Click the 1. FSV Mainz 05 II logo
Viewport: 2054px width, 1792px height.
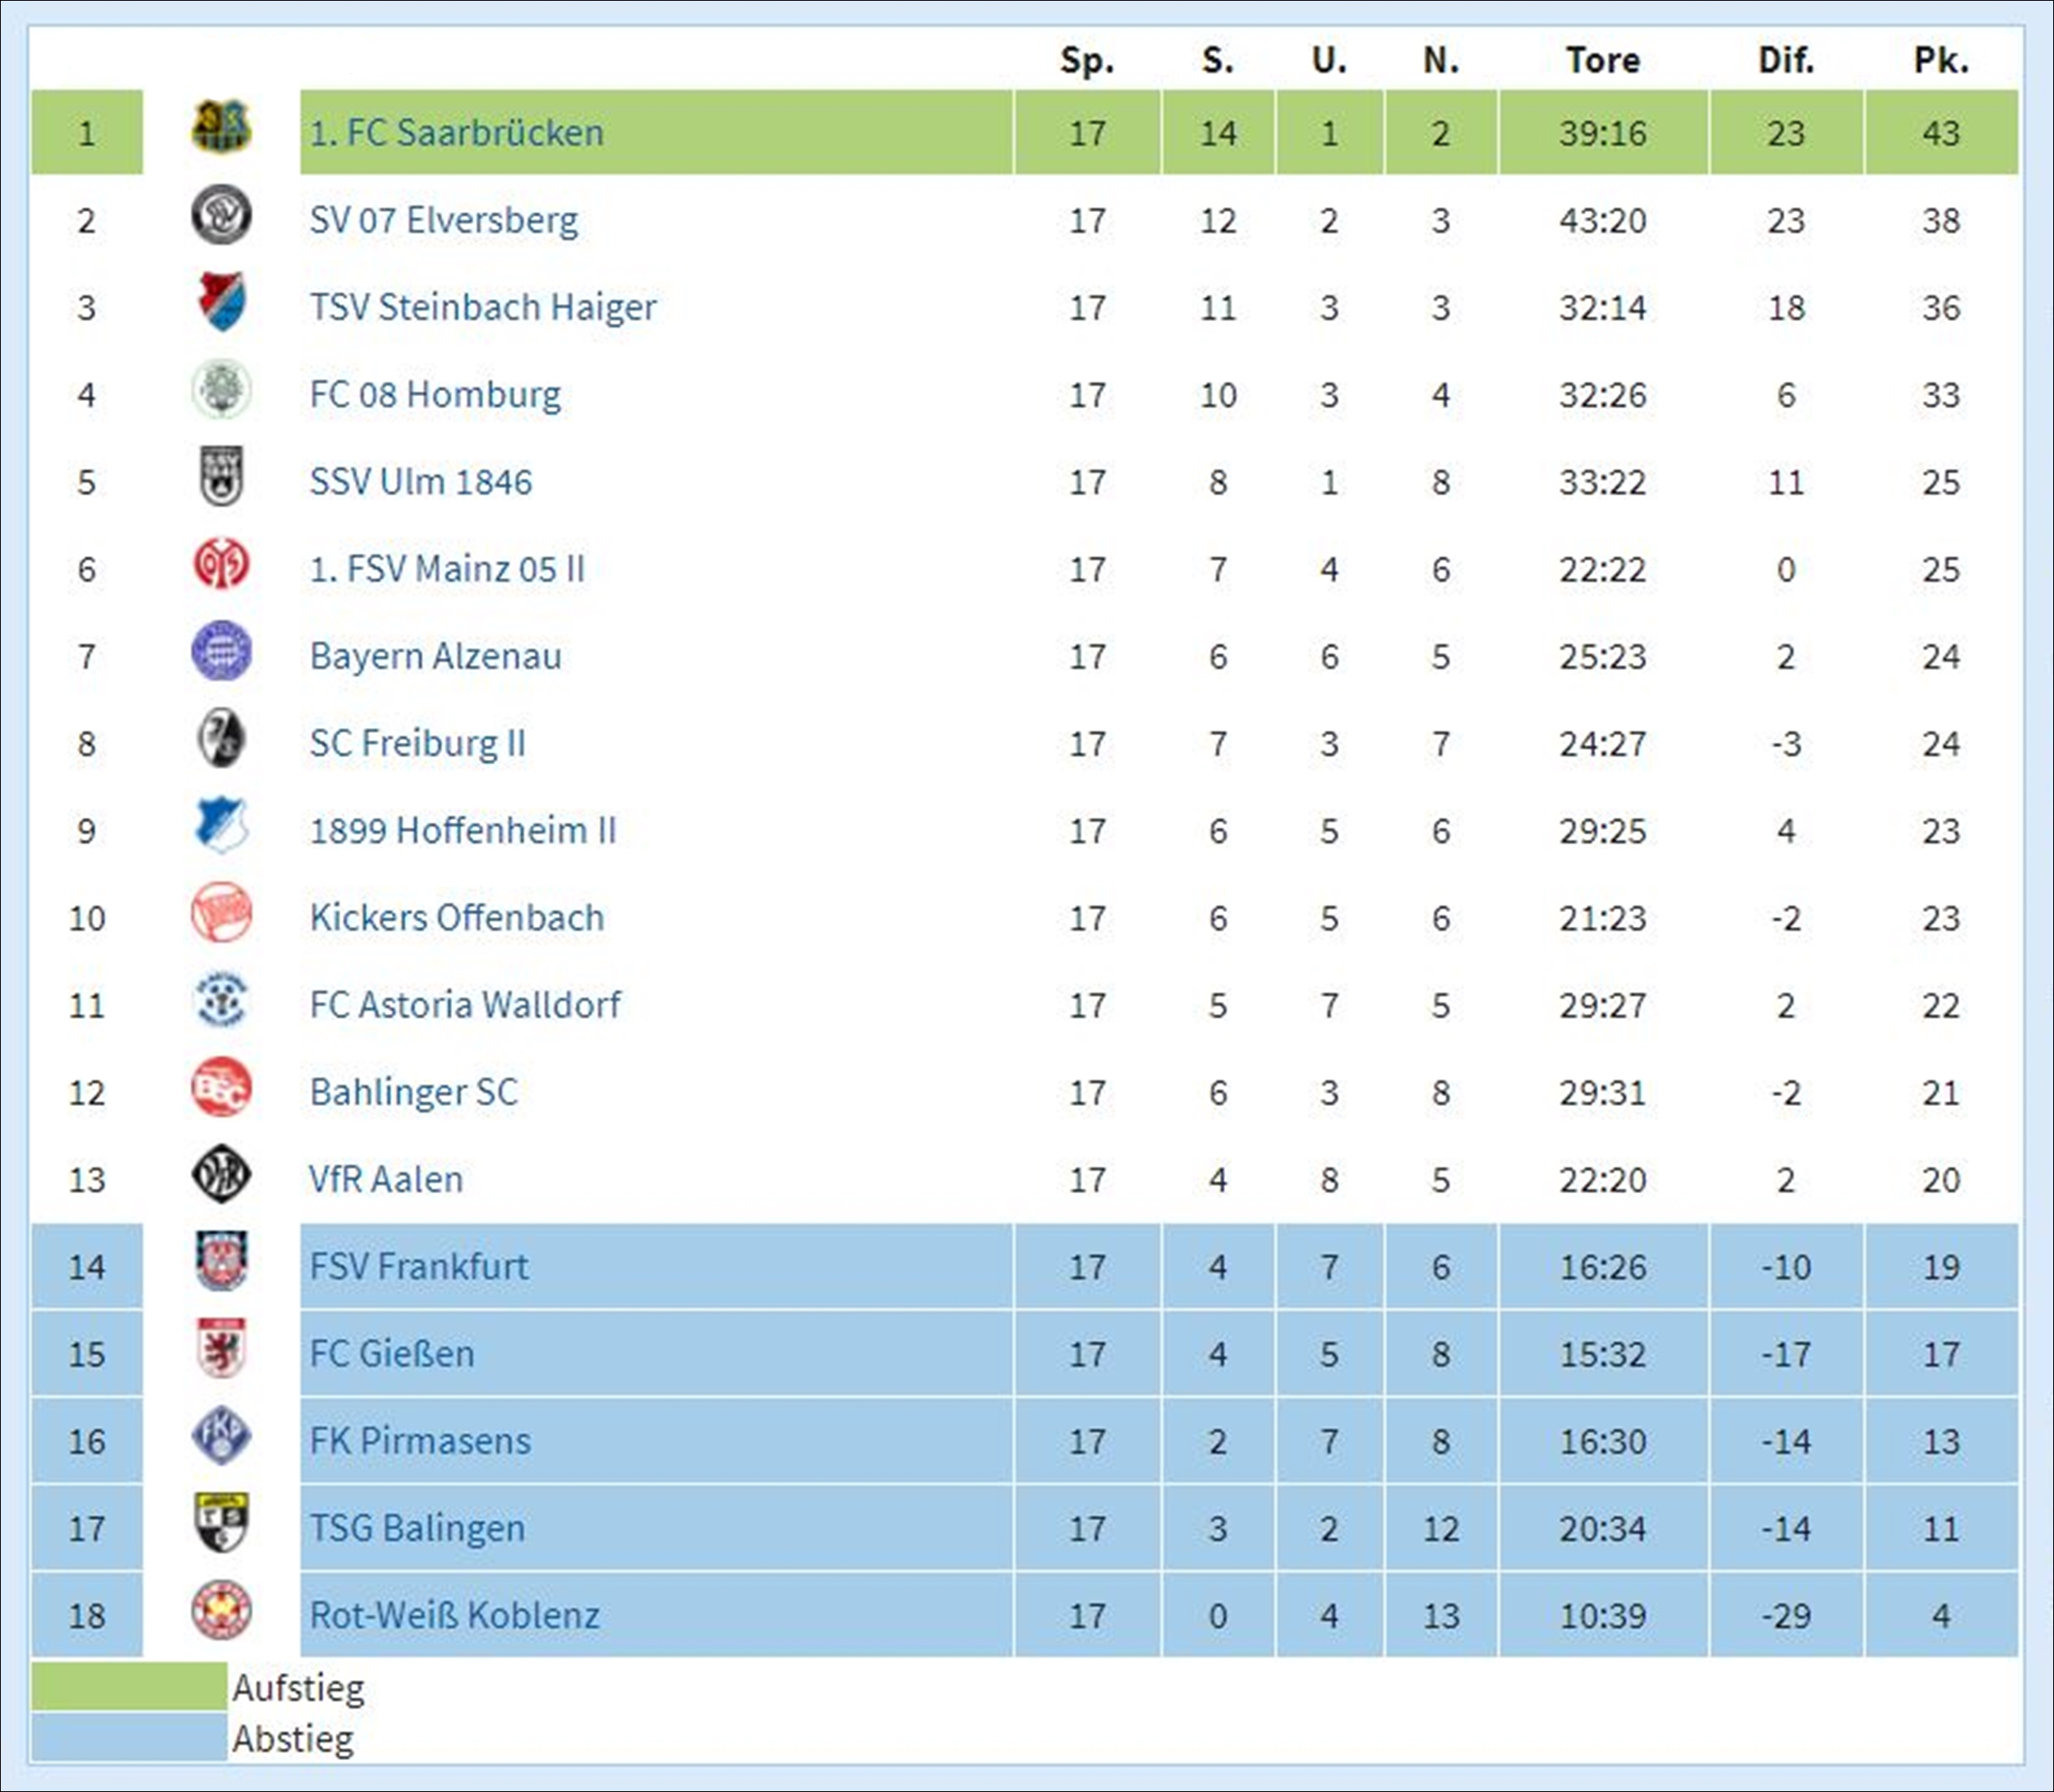221,564
